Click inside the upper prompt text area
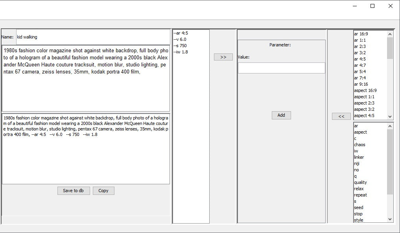This screenshot has height=233, width=400. click(86, 90)
